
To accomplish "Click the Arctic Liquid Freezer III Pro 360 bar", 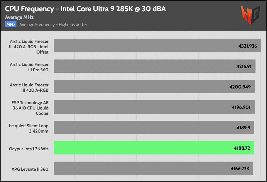I will point(155,66).
